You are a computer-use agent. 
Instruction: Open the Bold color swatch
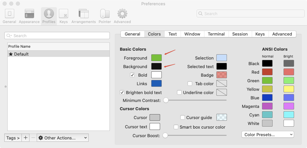click(156, 75)
